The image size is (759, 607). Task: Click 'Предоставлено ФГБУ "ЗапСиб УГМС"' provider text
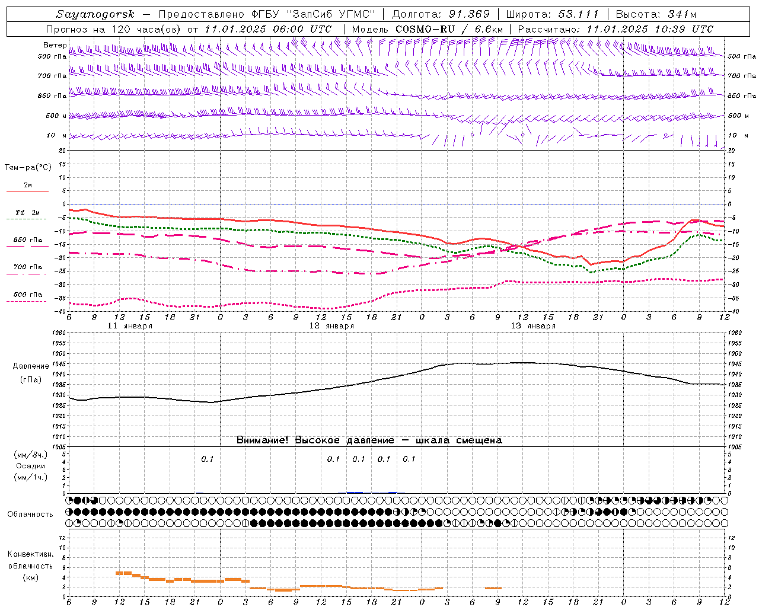pos(267,14)
